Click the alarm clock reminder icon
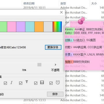This screenshot has width=104, height=104. [58, 83]
